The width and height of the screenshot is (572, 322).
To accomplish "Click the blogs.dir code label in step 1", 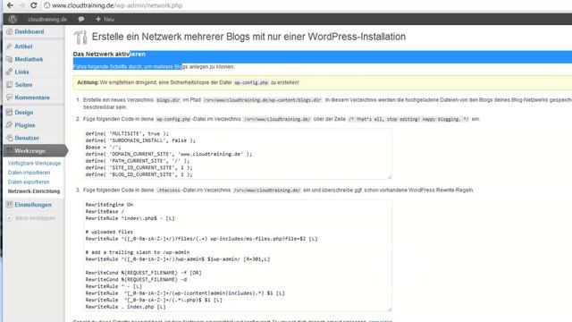I will (x=168, y=100).
